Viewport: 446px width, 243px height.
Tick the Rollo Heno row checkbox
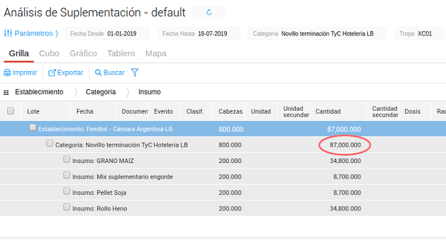(67, 207)
